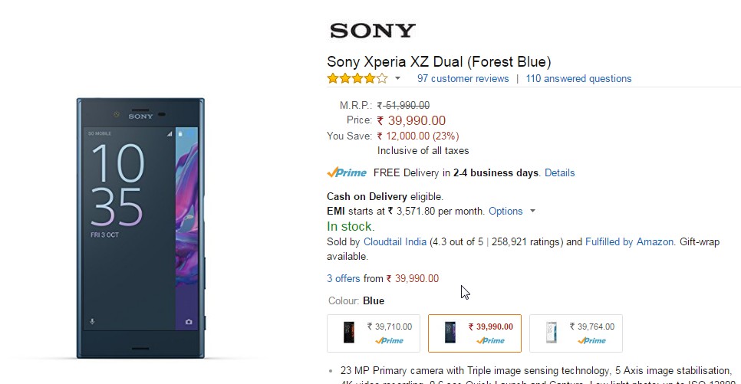Select the ₹ 39,710.00 colour option

point(374,333)
